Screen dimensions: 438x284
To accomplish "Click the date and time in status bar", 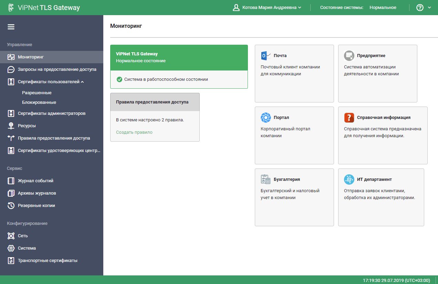I will (x=397, y=281).
